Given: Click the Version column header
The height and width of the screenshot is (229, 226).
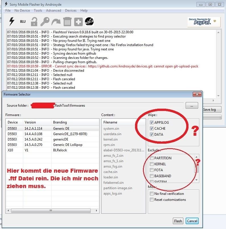Looking at the screenshot, I should point(37,122).
